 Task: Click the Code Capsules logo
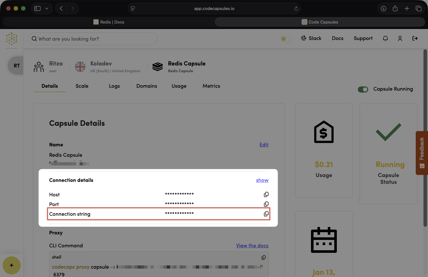(12, 39)
